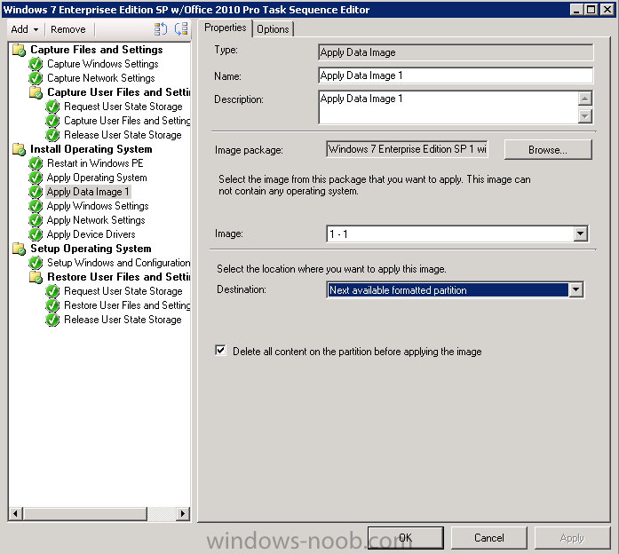Click the window close button in title bar
Image resolution: width=619 pixels, height=554 pixels.
tap(607, 9)
